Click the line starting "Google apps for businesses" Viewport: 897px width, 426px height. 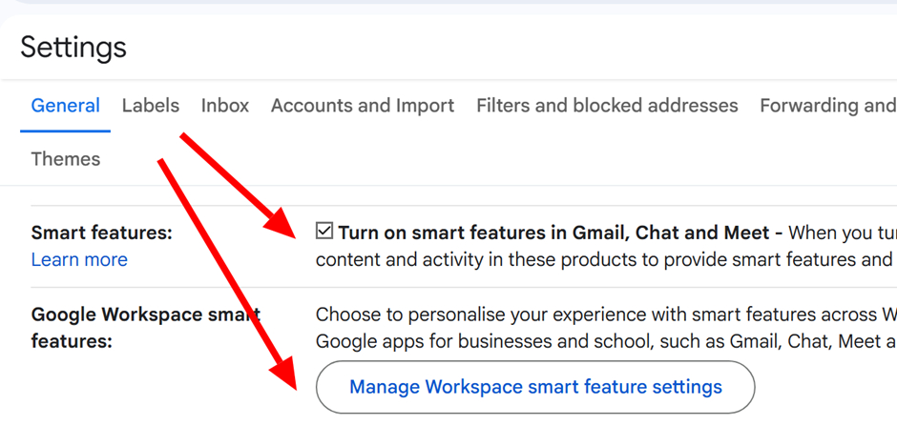pos(603,341)
